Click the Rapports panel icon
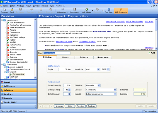The height and width of the screenshot is (113, 158). point(2,98)
